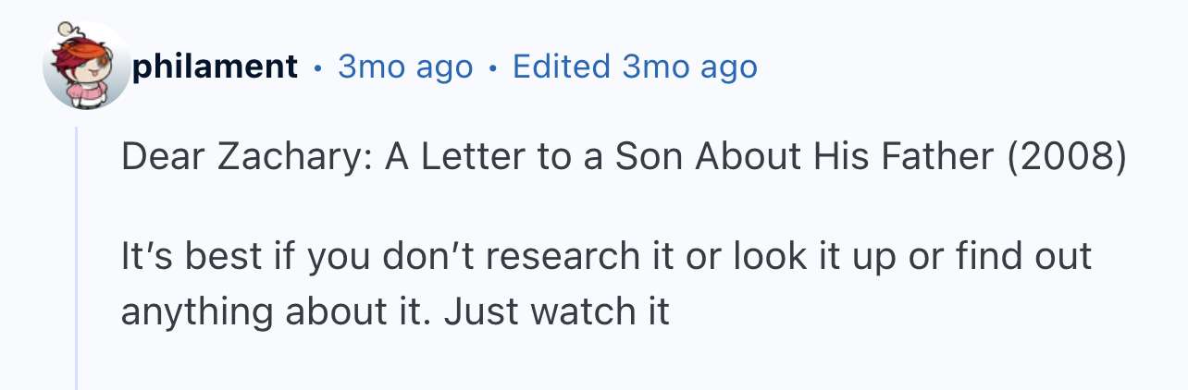The width and height of the screenshot is (1188, 390).
Task: Click the "(2008)" year in the comment
Action: click(1067, 158)
